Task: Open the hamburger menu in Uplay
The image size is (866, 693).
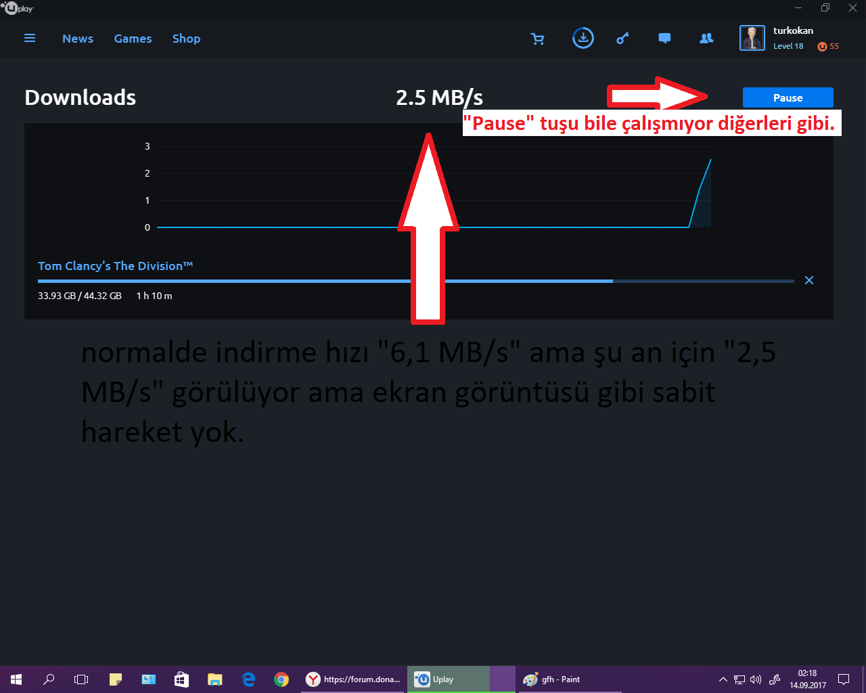Action: tap(30, 39)
